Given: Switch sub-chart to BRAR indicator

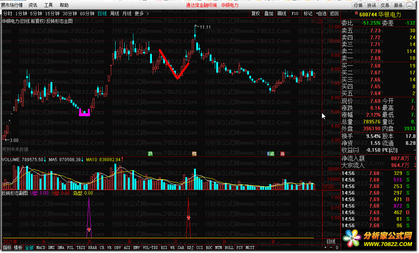Looking at the screenshot, I should 92,248.
